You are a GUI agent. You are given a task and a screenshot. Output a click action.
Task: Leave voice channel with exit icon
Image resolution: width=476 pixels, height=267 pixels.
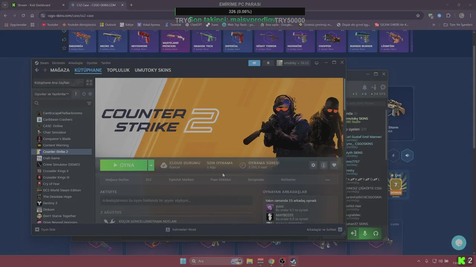click(x=353, y=233)
